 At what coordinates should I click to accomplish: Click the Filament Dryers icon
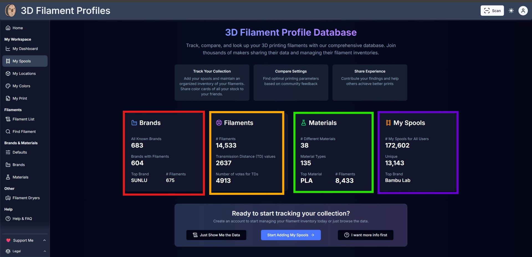tap(8, 198)
